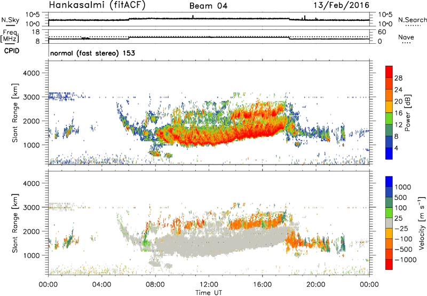Screen dimensions: 427x296
Task: Click the '-1000' tick on Velocity colorbar
Action: [406, 260]
